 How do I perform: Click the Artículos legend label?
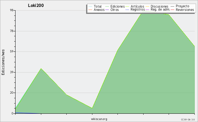(137, 6)
